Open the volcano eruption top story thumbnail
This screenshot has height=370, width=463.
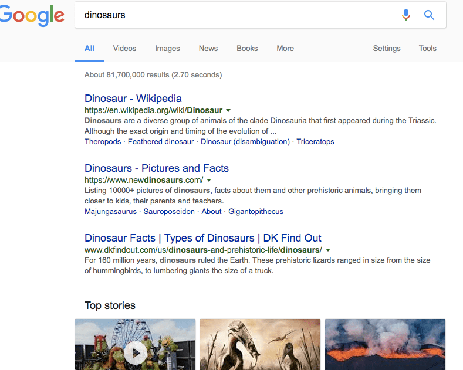[x=385, y=344]
